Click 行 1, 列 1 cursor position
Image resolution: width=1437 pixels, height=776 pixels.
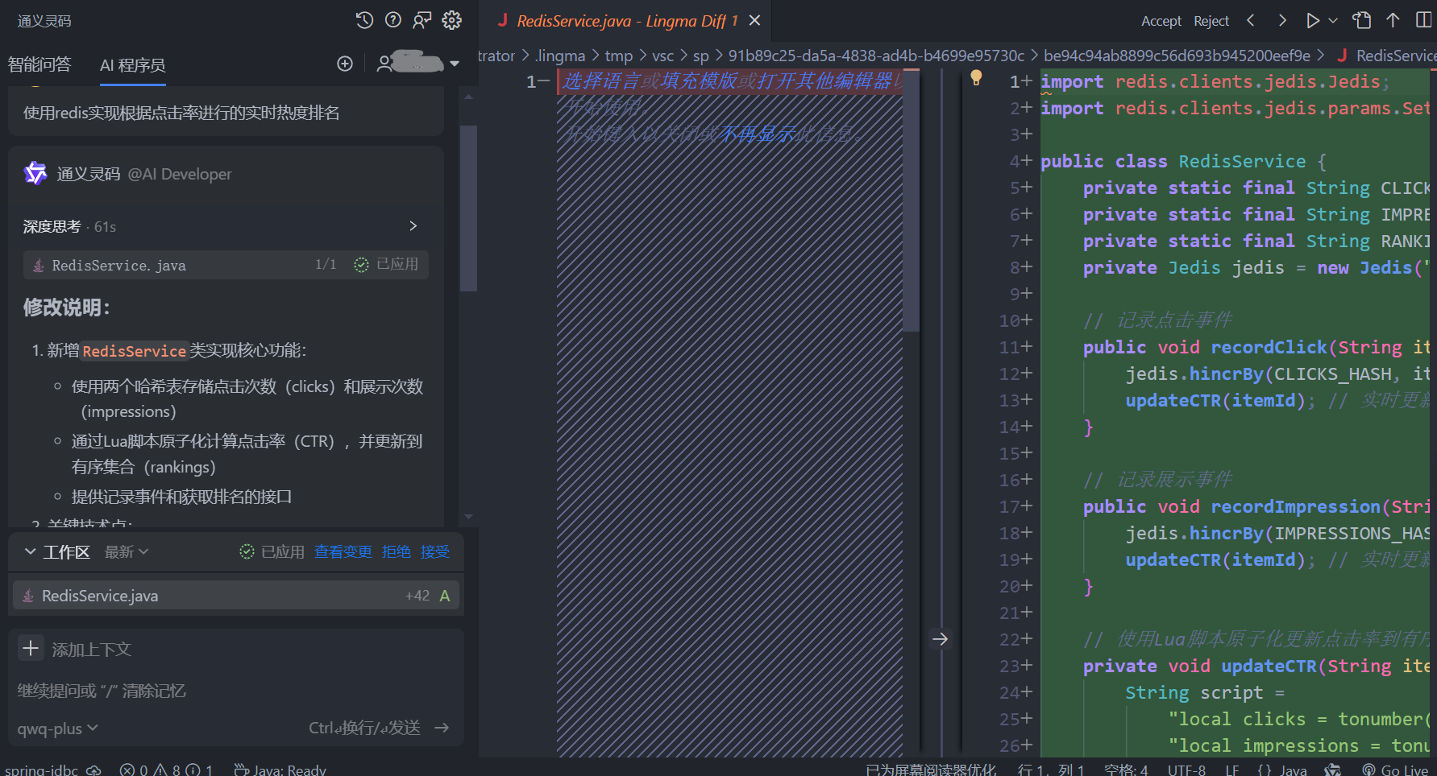[x=1051, y=770]
